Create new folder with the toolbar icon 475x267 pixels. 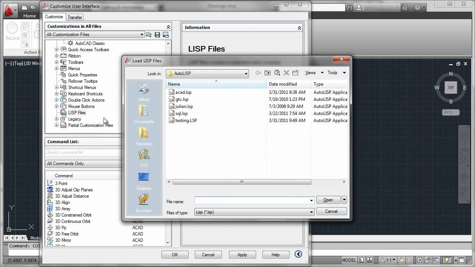click(295, 73)
